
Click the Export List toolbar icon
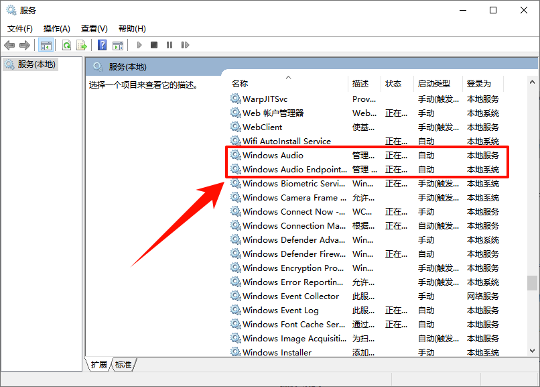click(x=82, y=45)
